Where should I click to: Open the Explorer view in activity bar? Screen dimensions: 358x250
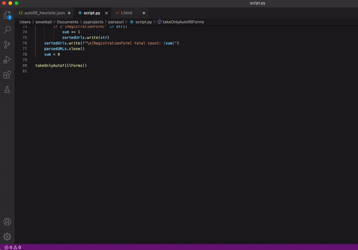click(7, 15)
